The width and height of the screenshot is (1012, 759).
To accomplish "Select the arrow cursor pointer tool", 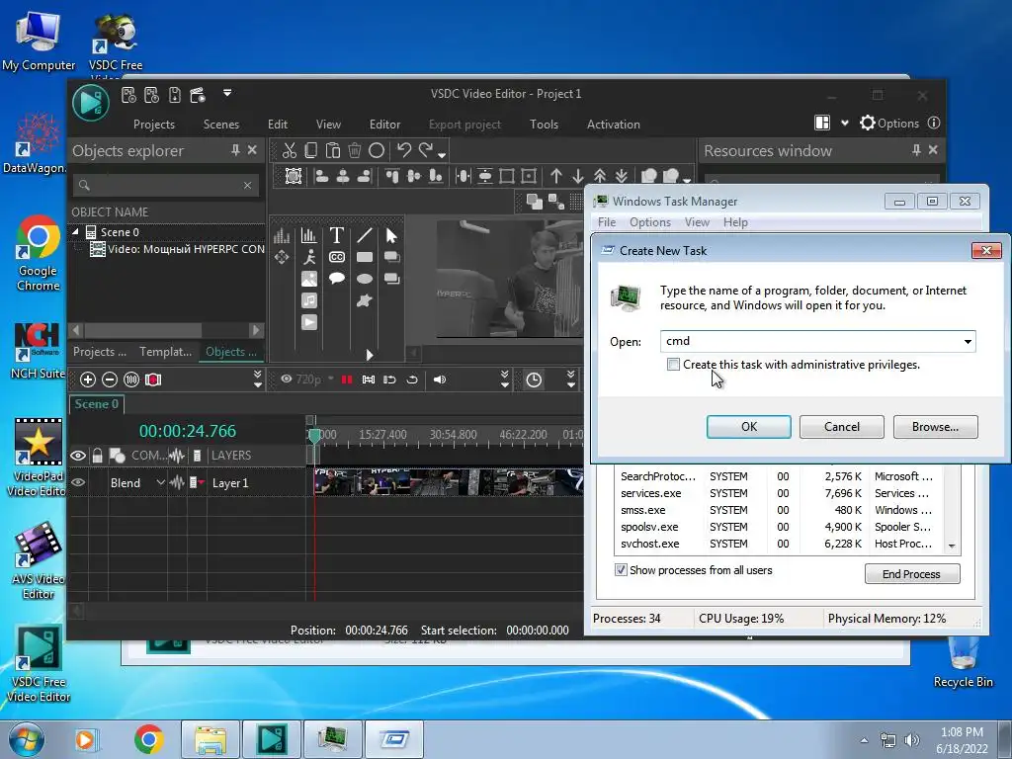I will [x=391, y=235].
